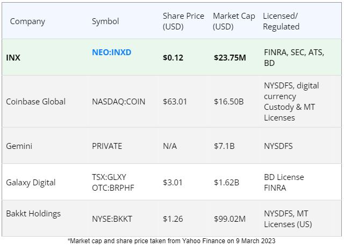344x248 pixels.
Task: Select the INX company cell
Action: [x=13, y=57]
